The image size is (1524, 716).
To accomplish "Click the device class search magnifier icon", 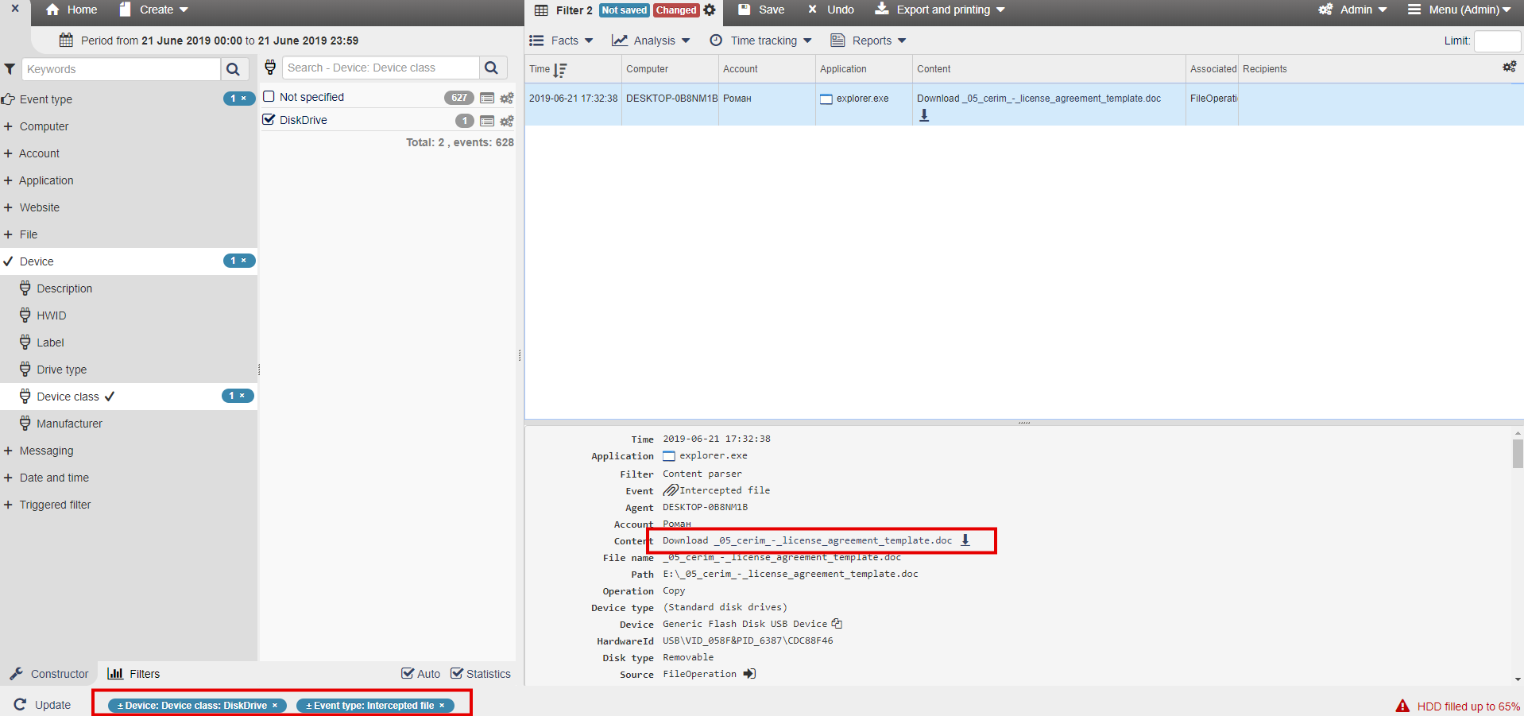I will pyautogui.click(x=492, y=68).
